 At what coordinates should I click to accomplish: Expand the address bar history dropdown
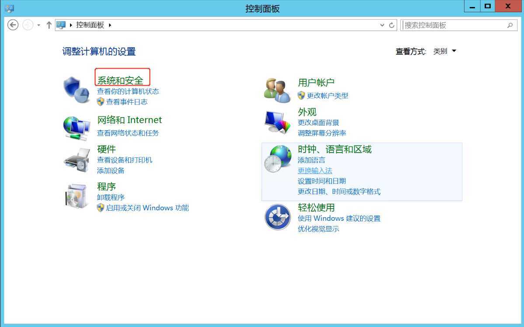382,25
